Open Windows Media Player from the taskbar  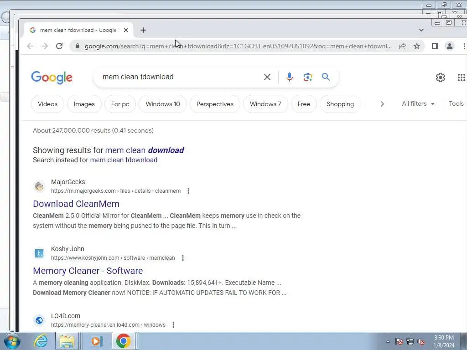click(x=96, y=341)
